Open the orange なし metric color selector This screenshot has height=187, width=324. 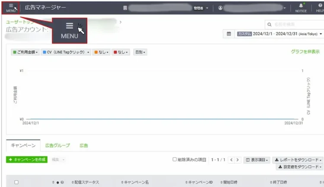pos(101,52)
